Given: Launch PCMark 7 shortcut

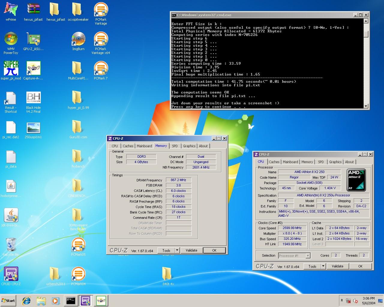Looking at the screenshot, I should [101, 70].
